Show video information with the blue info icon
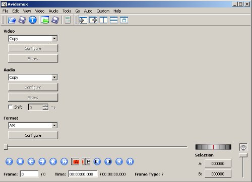The height and width of the screenshot is (182, 252). 33,20
